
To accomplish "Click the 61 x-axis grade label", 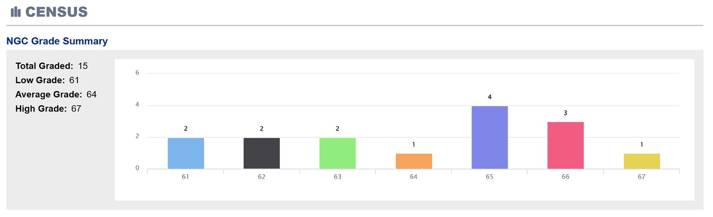I will [x=185, y=177].
